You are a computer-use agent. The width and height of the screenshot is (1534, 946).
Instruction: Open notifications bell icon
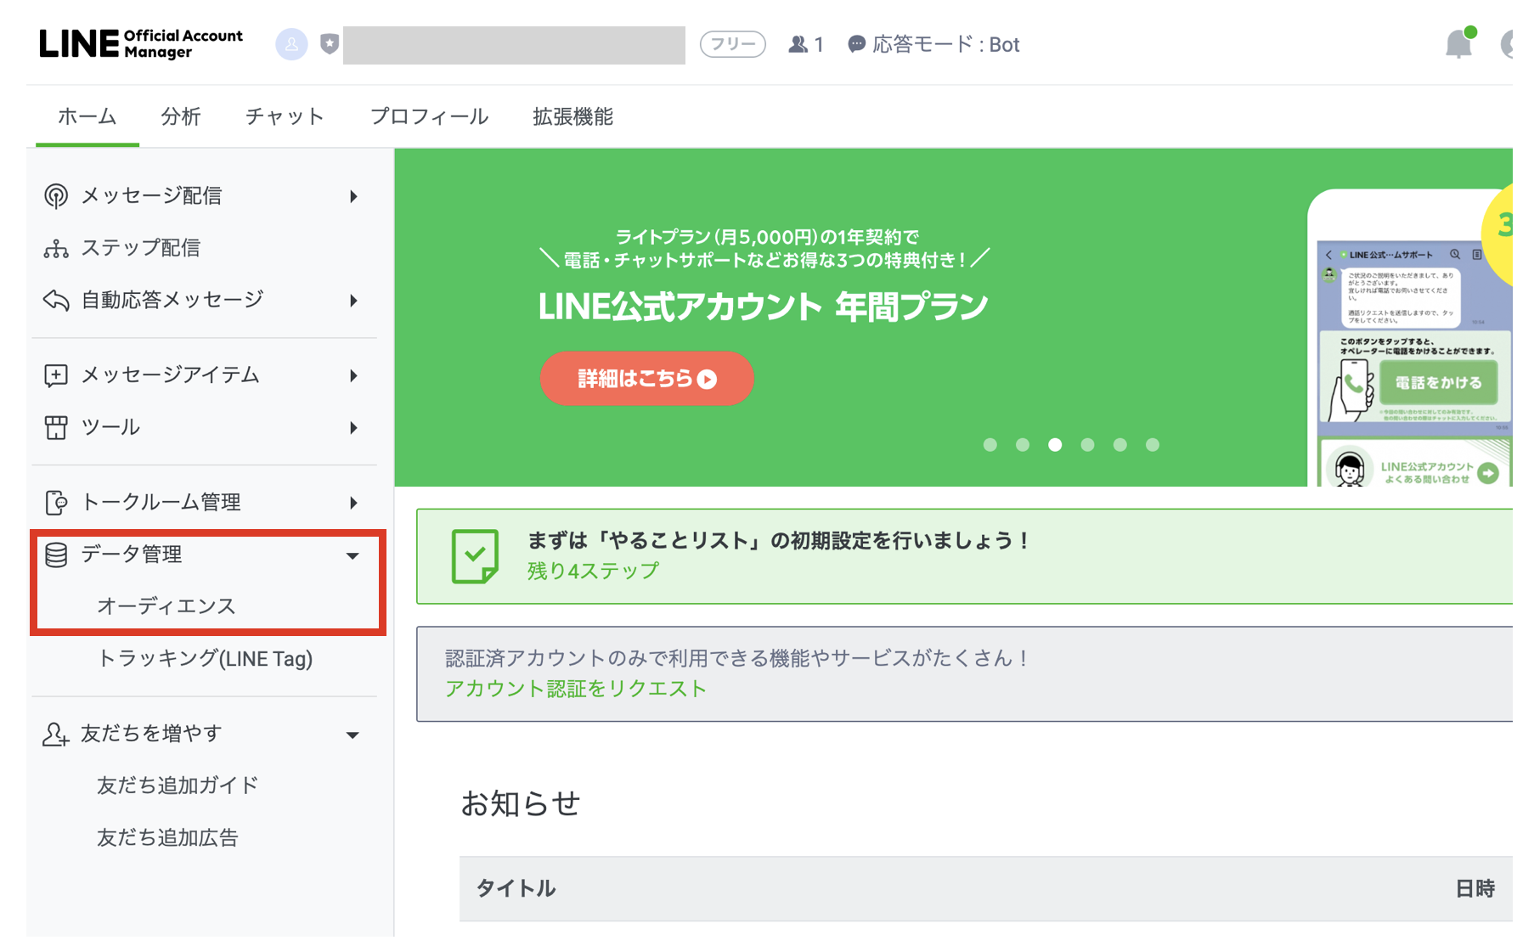(1459, 43)
